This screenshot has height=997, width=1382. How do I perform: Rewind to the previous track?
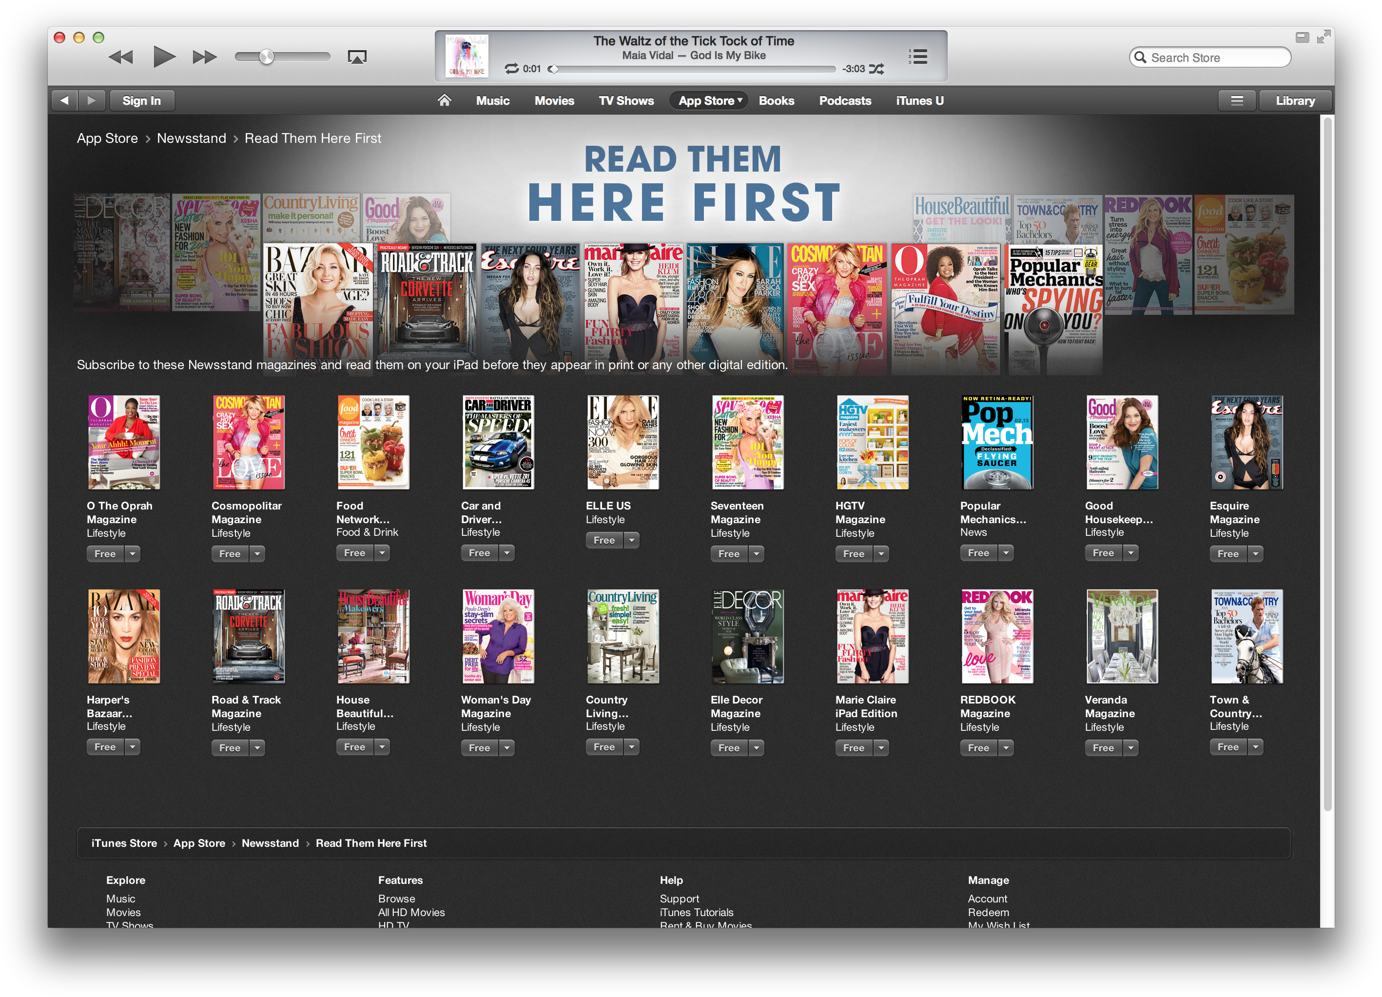[x=121, y=58]
